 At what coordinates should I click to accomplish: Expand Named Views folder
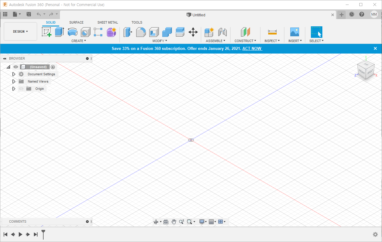point(14,81)
